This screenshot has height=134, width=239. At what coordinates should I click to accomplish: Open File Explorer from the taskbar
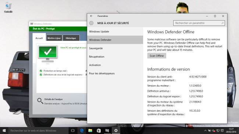coord(90,130)
